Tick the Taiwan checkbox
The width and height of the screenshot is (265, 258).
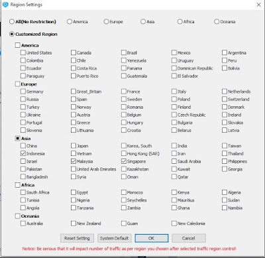pos(225,146)
